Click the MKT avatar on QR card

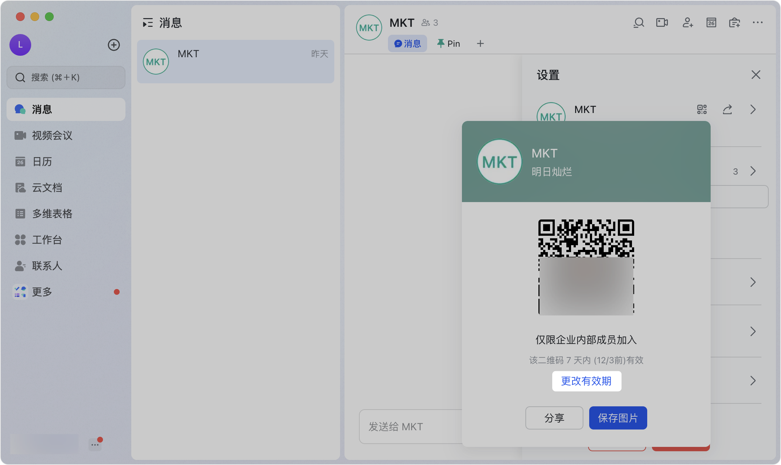click(500, 162)
